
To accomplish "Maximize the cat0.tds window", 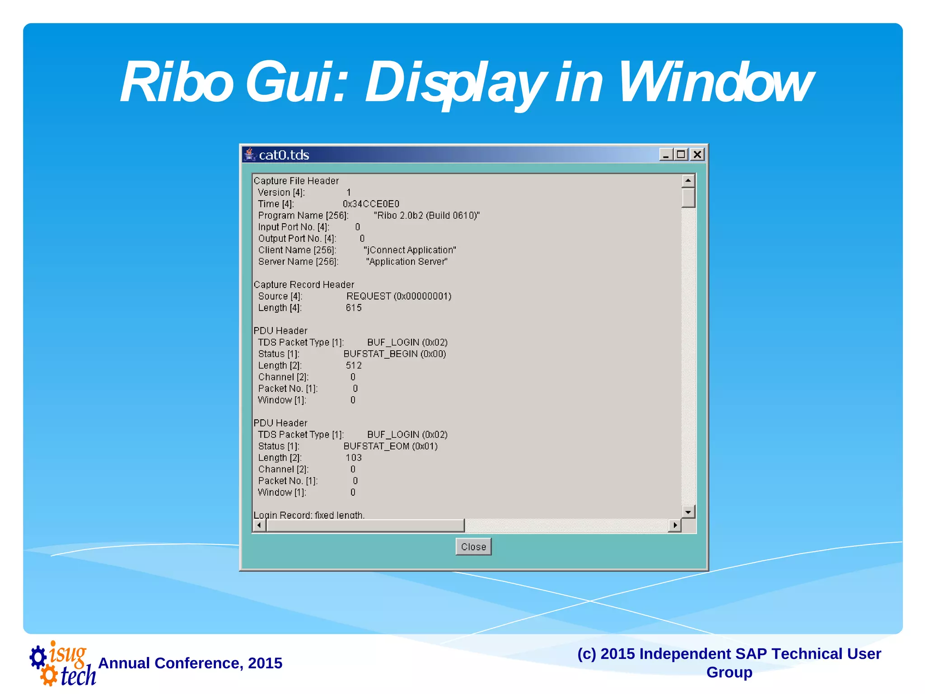I will pos(681,155).
